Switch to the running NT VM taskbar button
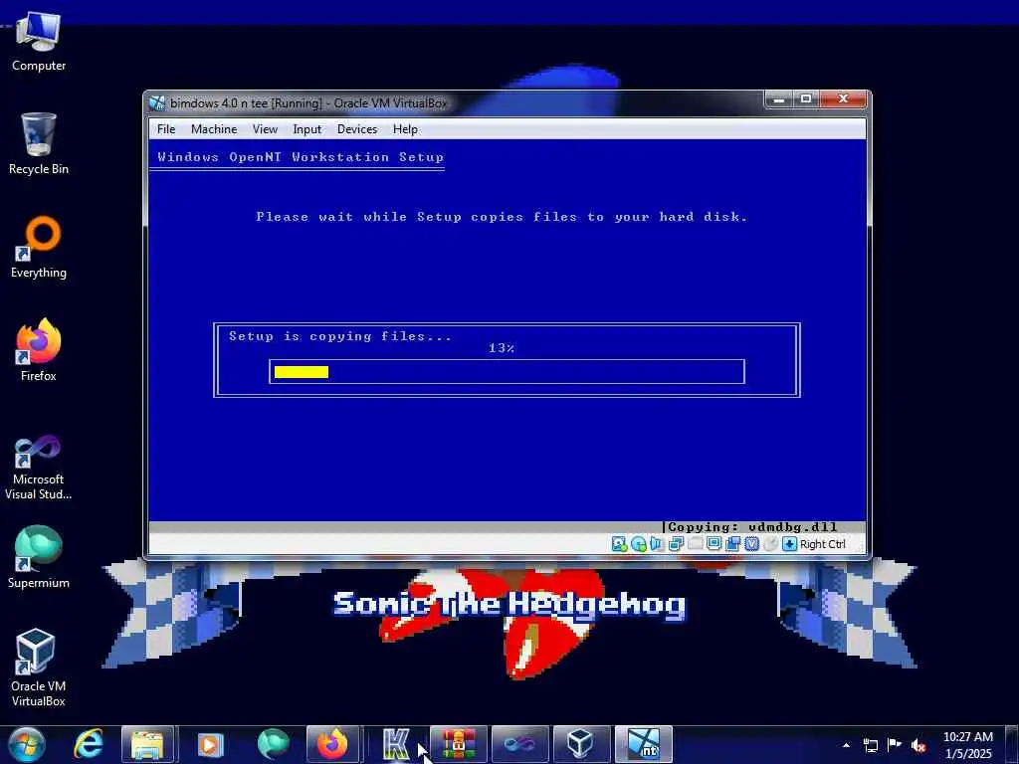Image resolution: width=1019 pixels, height=764 pixels. (644, 744)
